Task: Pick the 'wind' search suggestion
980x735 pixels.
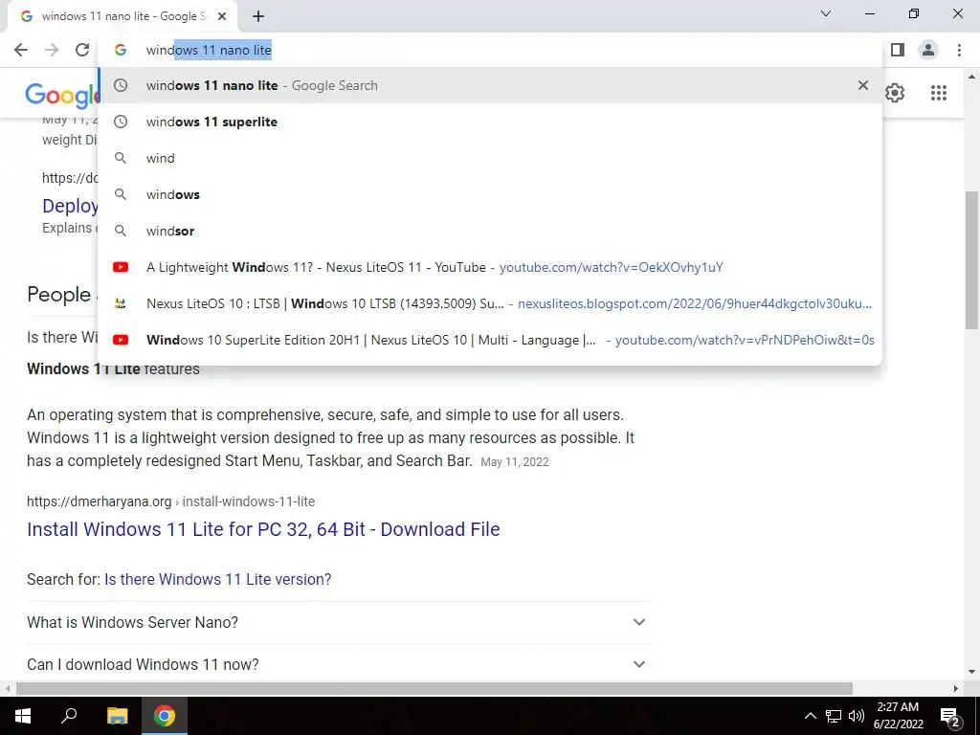Action: [x=490, y=158]
